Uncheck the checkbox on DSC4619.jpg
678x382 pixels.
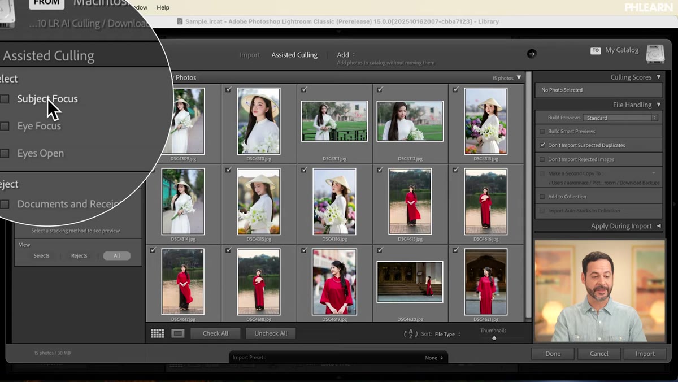click(x=304, y=250)
